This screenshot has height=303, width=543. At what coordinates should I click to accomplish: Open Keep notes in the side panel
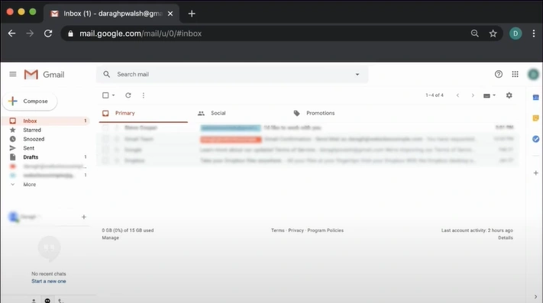click(535, 118)
